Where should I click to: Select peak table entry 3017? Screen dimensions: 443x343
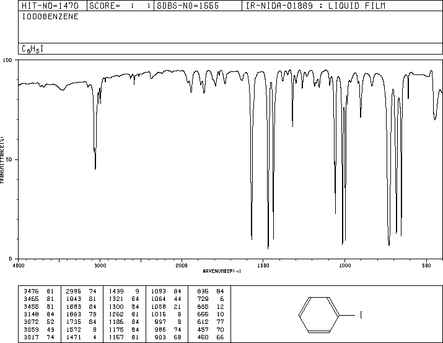point(31,337)
